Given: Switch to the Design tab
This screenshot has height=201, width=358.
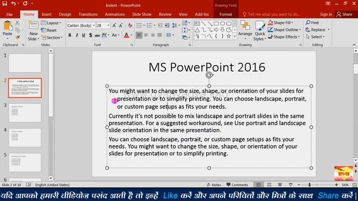Looking at the screenshot, I should click(65, 14).
